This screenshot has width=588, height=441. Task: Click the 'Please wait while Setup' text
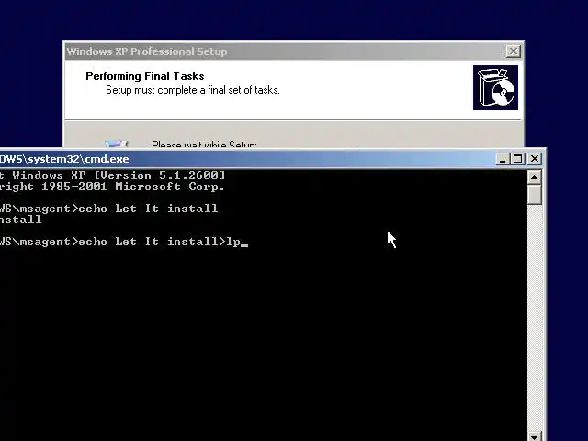click(x=204, y=144)
